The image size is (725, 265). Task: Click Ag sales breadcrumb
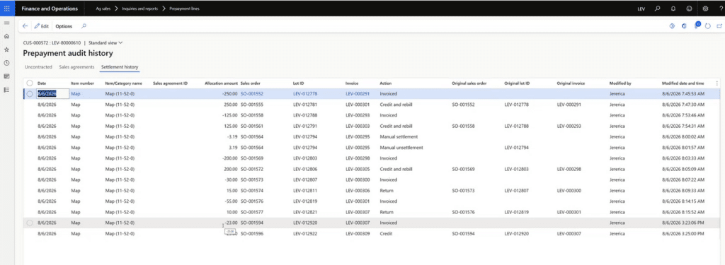click(103, 8)
